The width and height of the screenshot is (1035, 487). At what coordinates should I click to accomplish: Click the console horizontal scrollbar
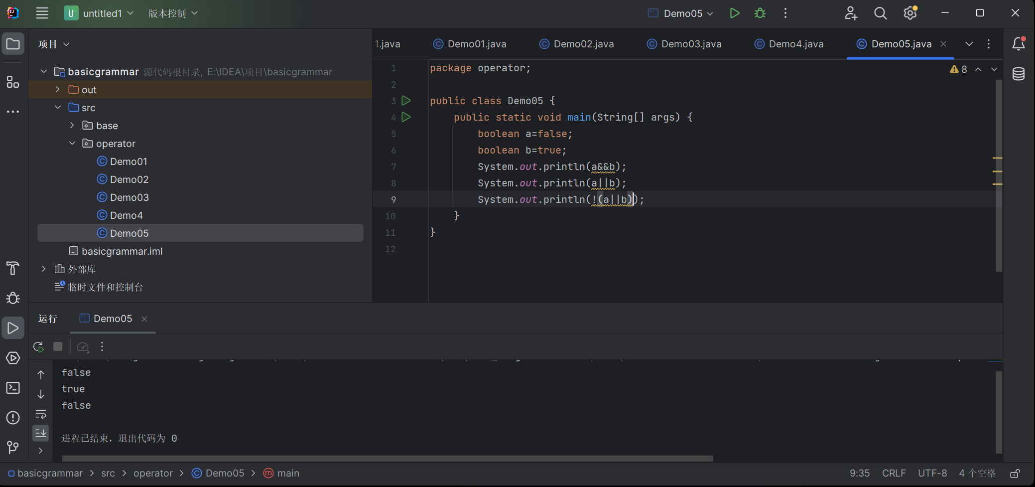point(388,458)
